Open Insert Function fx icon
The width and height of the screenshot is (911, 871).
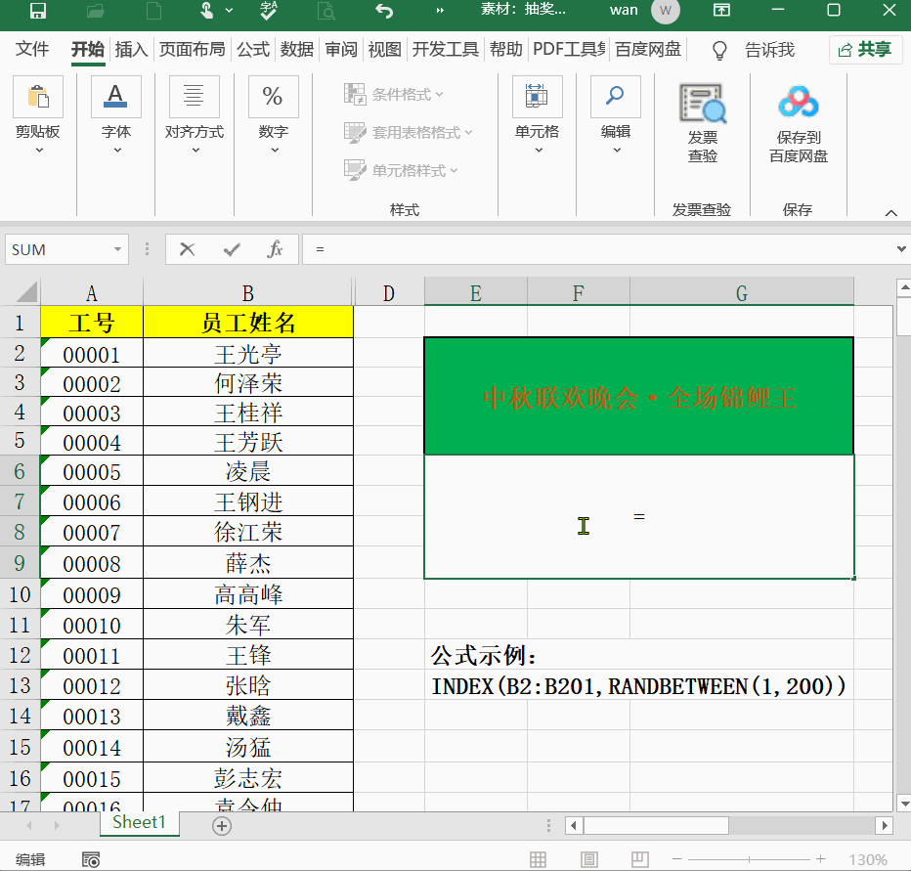click(275, 249)
